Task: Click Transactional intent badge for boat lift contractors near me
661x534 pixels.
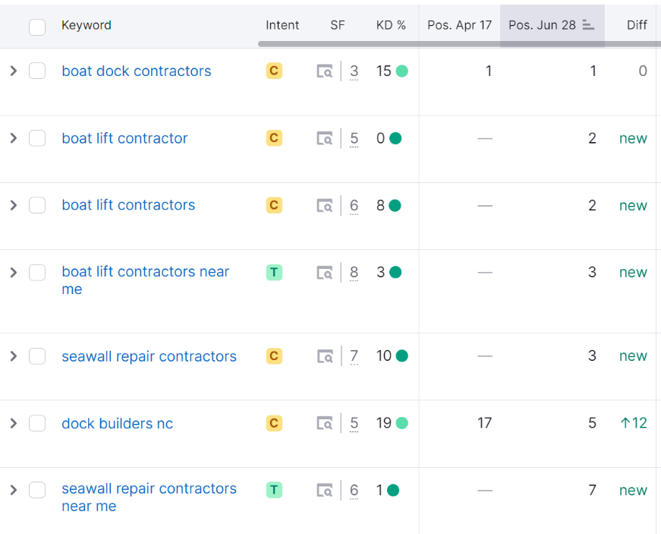Action: pyautogui.click(x=274, y=272)
